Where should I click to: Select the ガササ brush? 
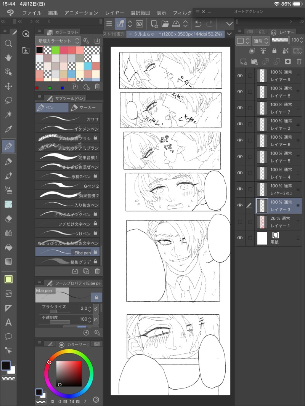67,119
